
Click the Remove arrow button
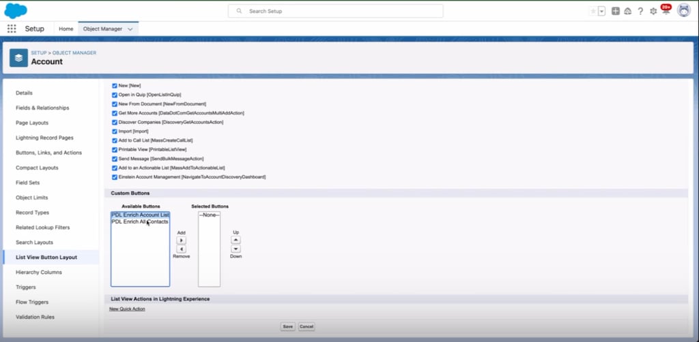tap(181, 249)
